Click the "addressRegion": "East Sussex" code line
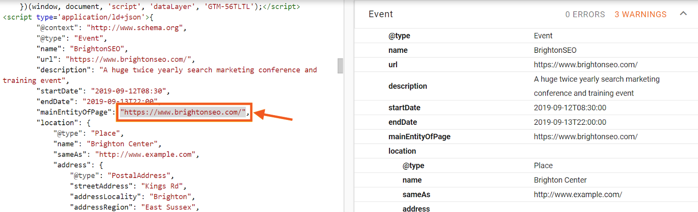Viewport: 698px width, 212px height. click(x=134, y=207)
